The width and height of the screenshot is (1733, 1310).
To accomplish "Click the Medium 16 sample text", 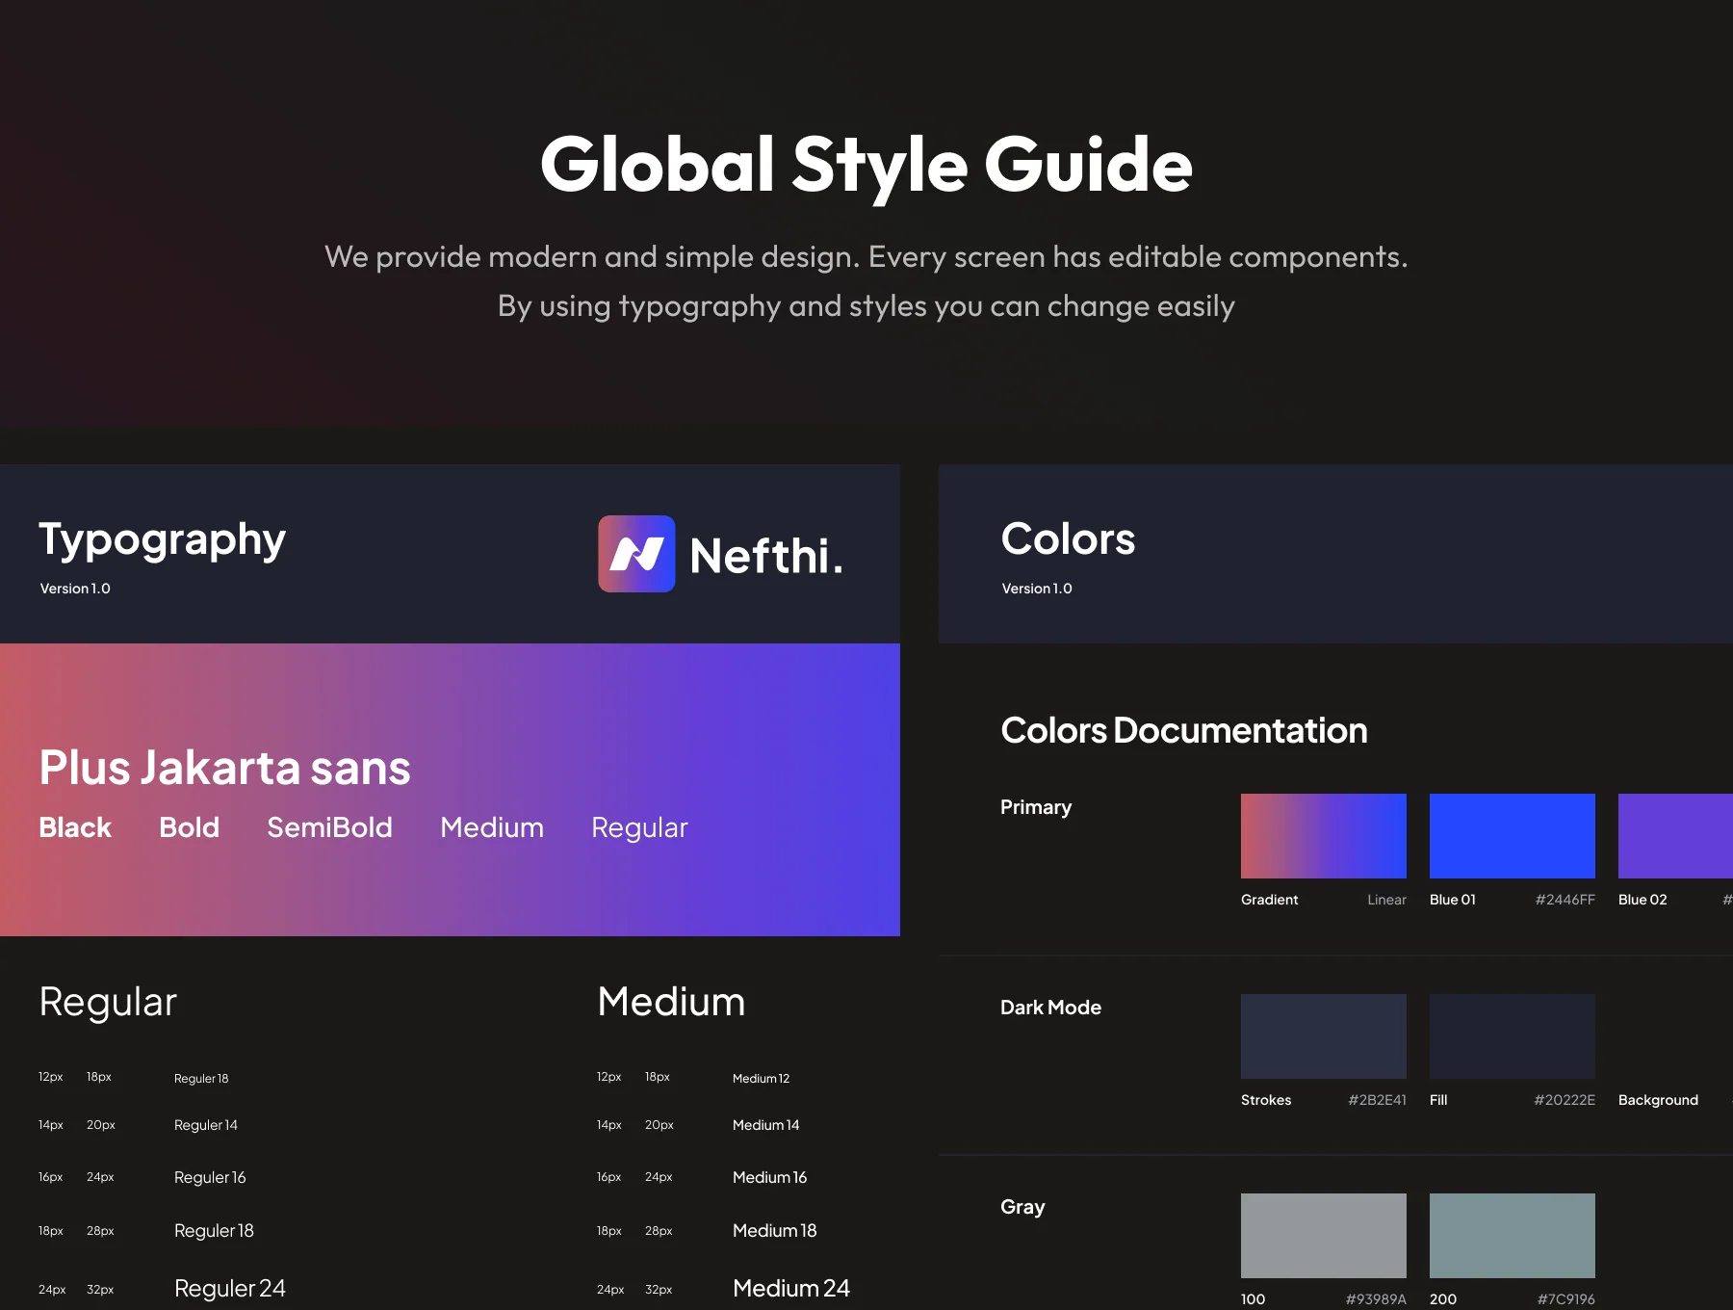I will pos(769,1177).
